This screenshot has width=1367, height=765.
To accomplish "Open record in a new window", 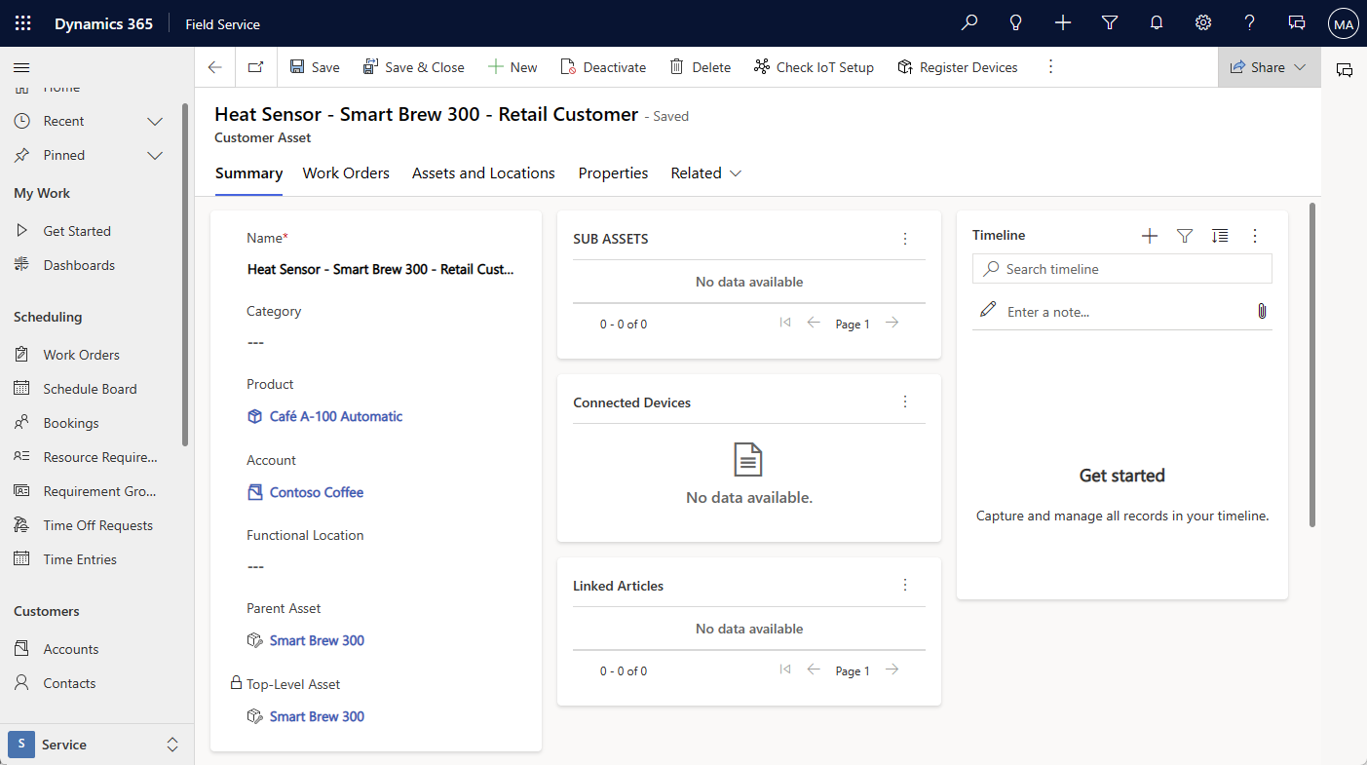I will coord(256,67).
